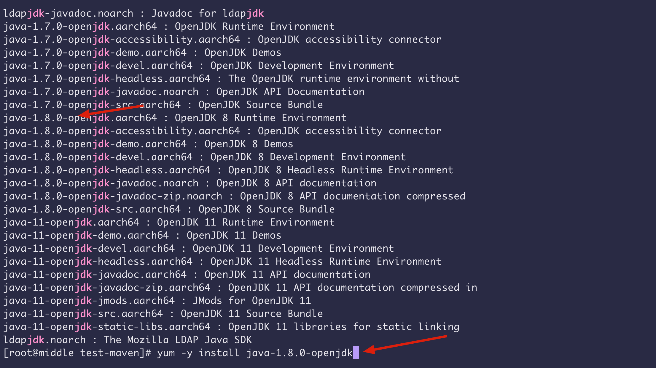Click the java-11-openjdk-jmods.aarch64 line
This screenshot has height=368, width=656.
click(x=157, y=301)
